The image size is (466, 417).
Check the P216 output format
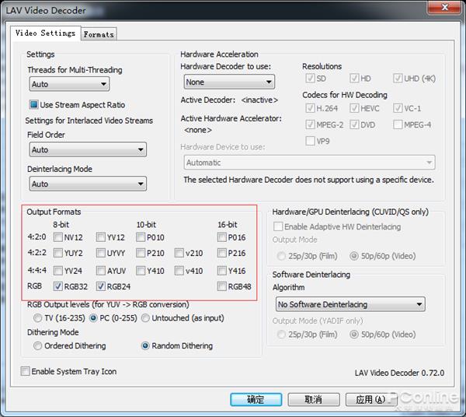[x=221, y=253]
